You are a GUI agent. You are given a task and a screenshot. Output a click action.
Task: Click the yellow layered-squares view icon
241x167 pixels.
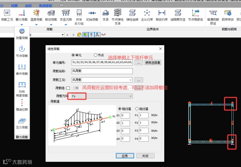(x=80, y=35)
